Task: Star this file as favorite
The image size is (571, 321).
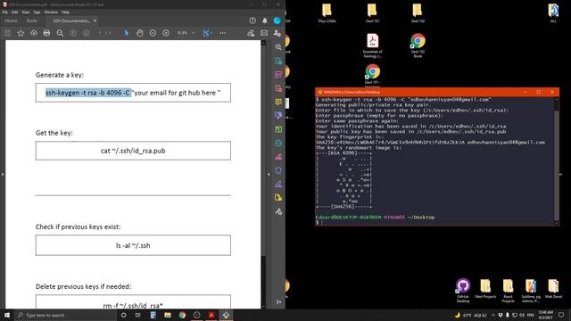Action: [x=21, y=33]
